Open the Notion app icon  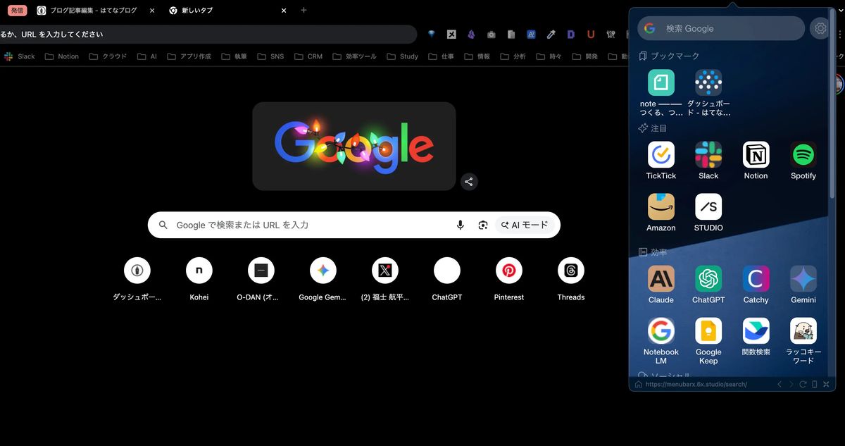[756, 155]
